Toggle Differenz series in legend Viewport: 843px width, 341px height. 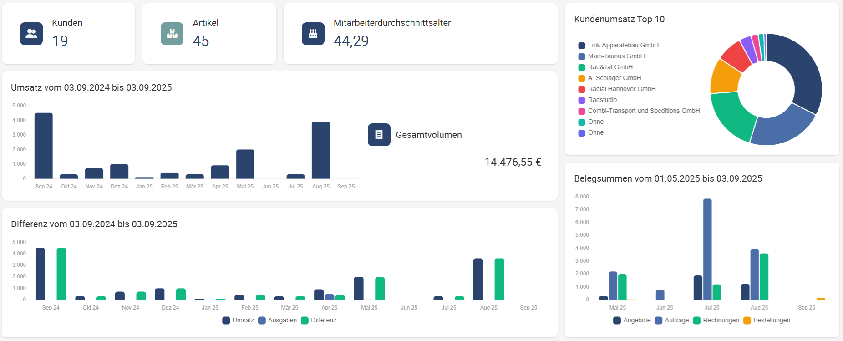[x=319, y=321]
